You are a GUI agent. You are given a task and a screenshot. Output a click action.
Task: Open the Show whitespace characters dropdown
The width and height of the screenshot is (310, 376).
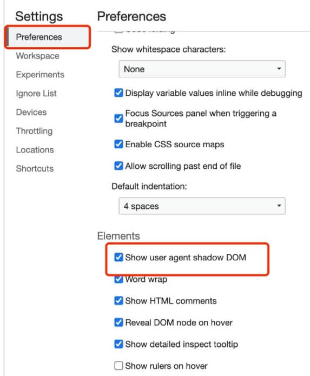[x=202, y=69]
